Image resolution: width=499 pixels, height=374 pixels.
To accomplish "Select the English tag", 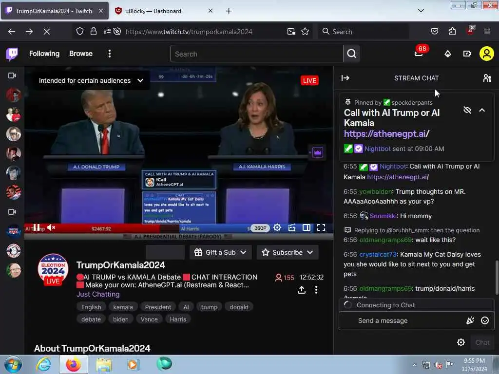I will [x=91, y=307].
